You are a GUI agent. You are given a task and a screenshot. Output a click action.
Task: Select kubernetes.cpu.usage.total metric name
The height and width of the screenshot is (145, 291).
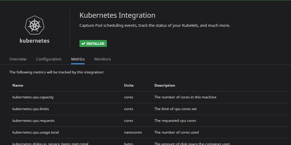tap(36, 132)
